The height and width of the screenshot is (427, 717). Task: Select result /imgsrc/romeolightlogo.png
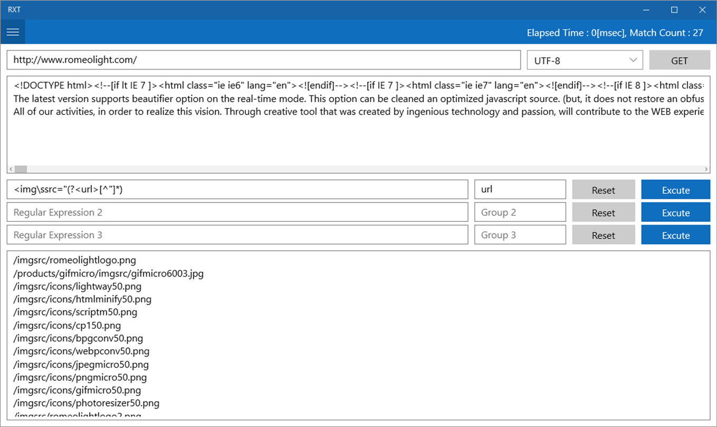[75, 260]
